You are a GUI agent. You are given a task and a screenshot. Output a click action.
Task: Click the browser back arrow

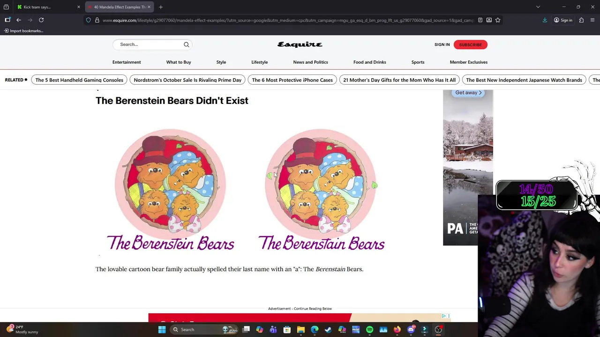click(x=19, y=20)
